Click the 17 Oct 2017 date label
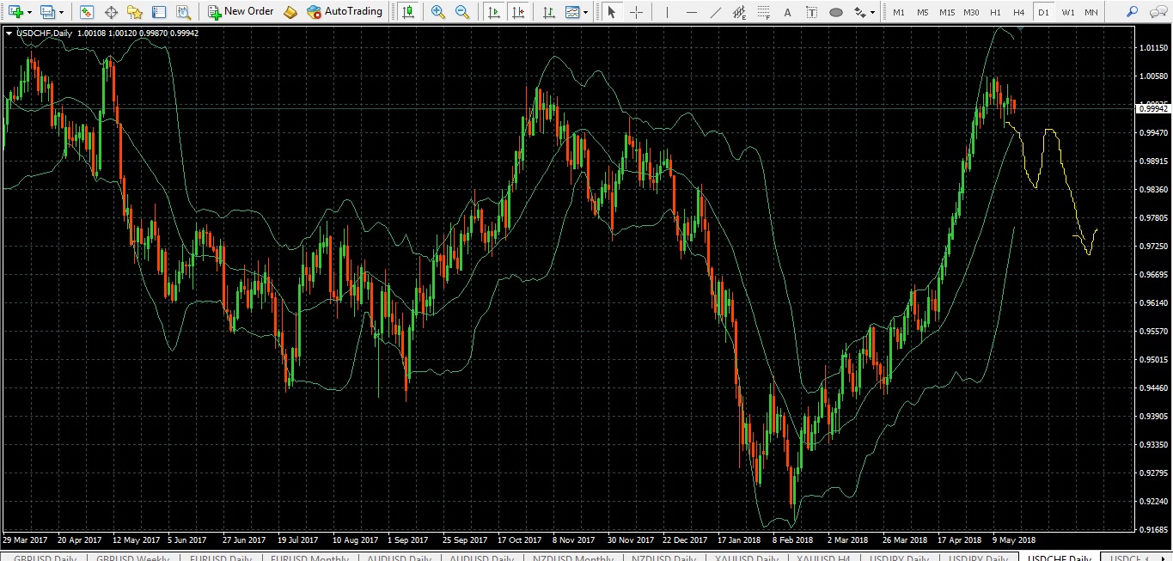The image size is (1173, 561). click(520, 540)
